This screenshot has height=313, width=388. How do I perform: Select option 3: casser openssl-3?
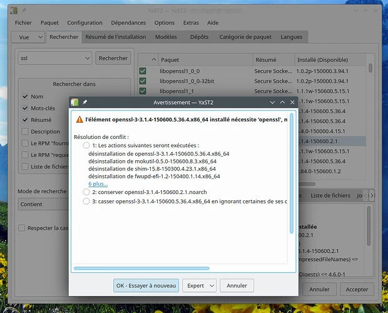(x=86, y=201)
